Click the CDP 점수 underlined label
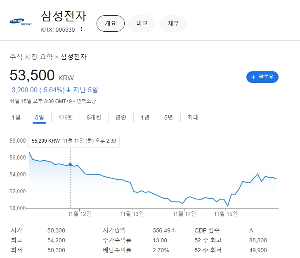This screenshot has height=258, width=300. (x=207, y=230)
